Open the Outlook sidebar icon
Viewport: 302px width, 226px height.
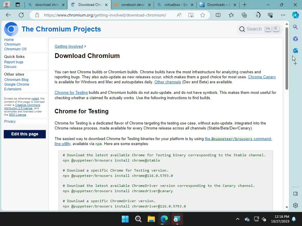click(x=295, y=51)
